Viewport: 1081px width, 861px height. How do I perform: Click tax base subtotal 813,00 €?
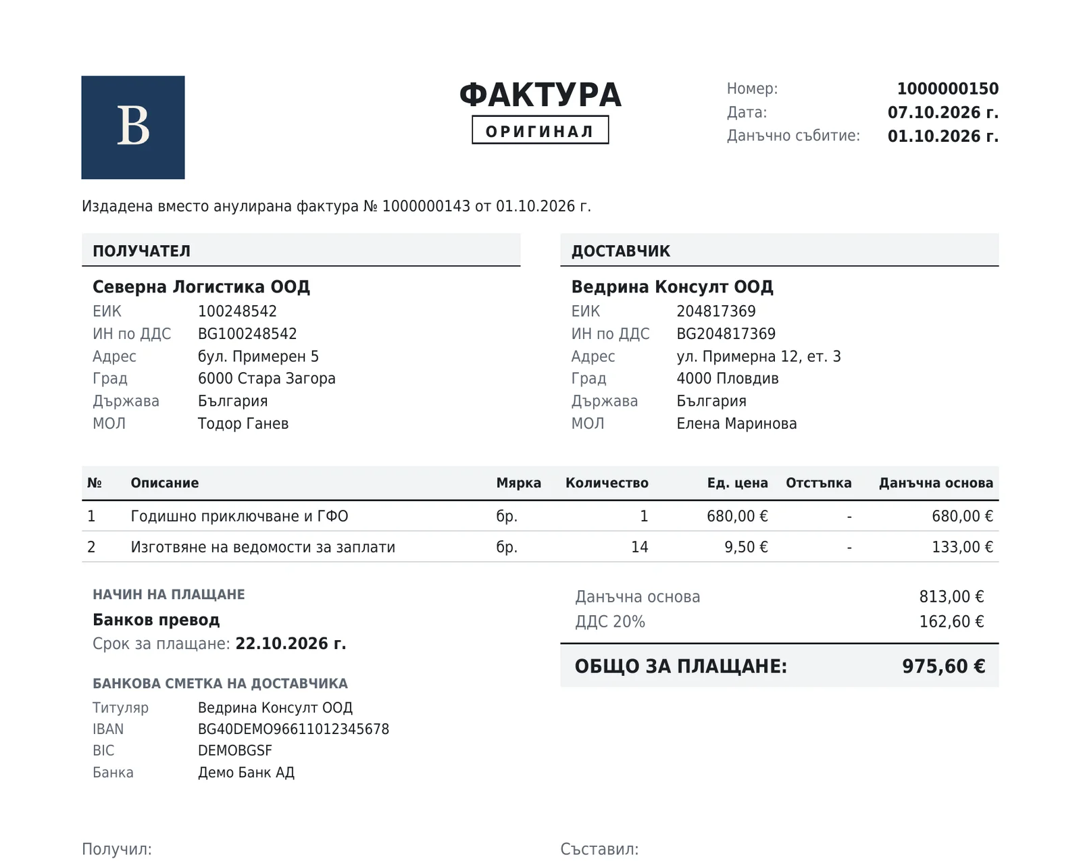951,597
